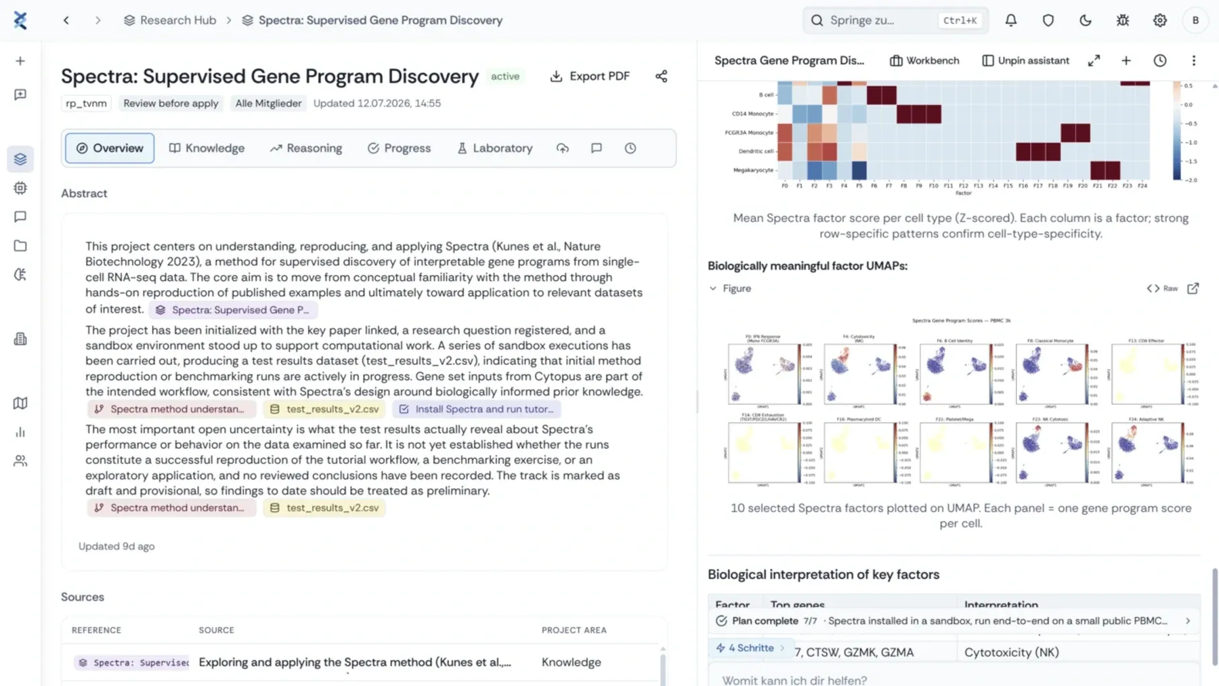
Task: Click Womit kann ich dir helfen input
Action: pos(954,677)
